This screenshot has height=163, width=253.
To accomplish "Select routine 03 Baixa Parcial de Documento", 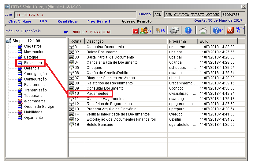I will pyautogui.click(x=157, y=57).
